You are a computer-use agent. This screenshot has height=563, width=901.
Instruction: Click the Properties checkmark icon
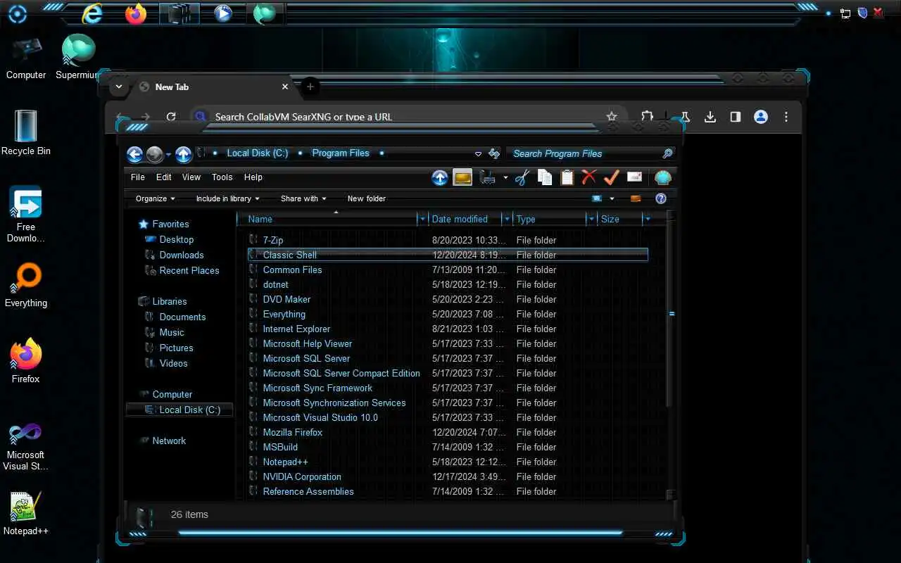click(612, 177)
